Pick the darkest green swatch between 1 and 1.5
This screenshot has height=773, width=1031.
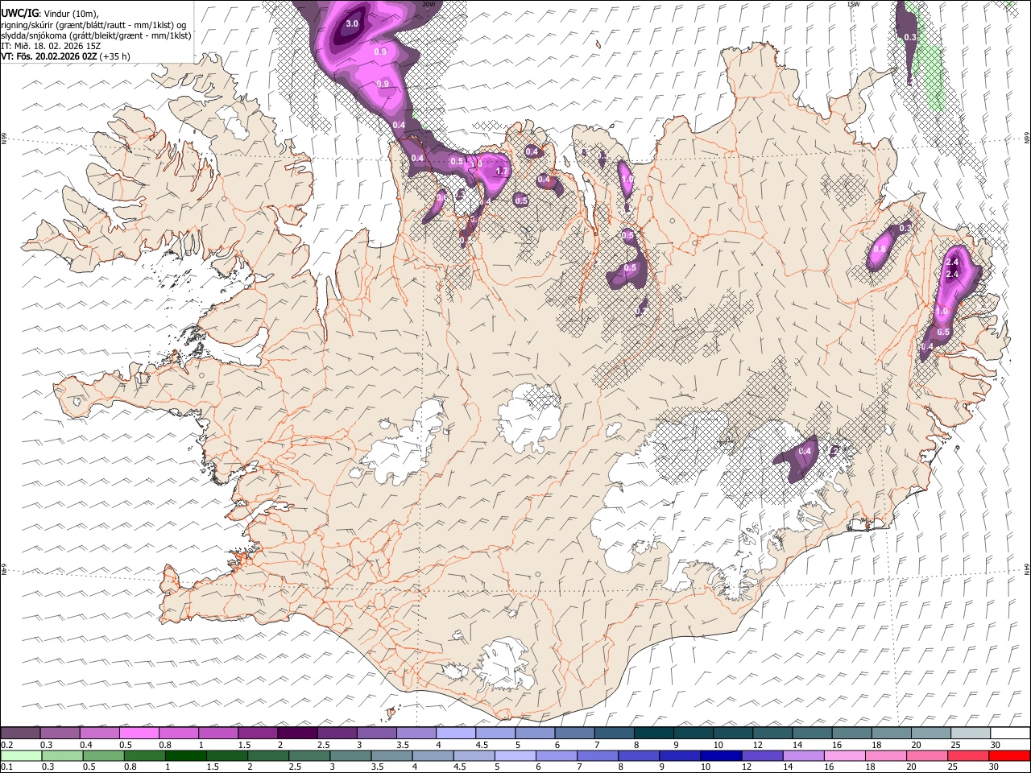(x=186, y=755)
